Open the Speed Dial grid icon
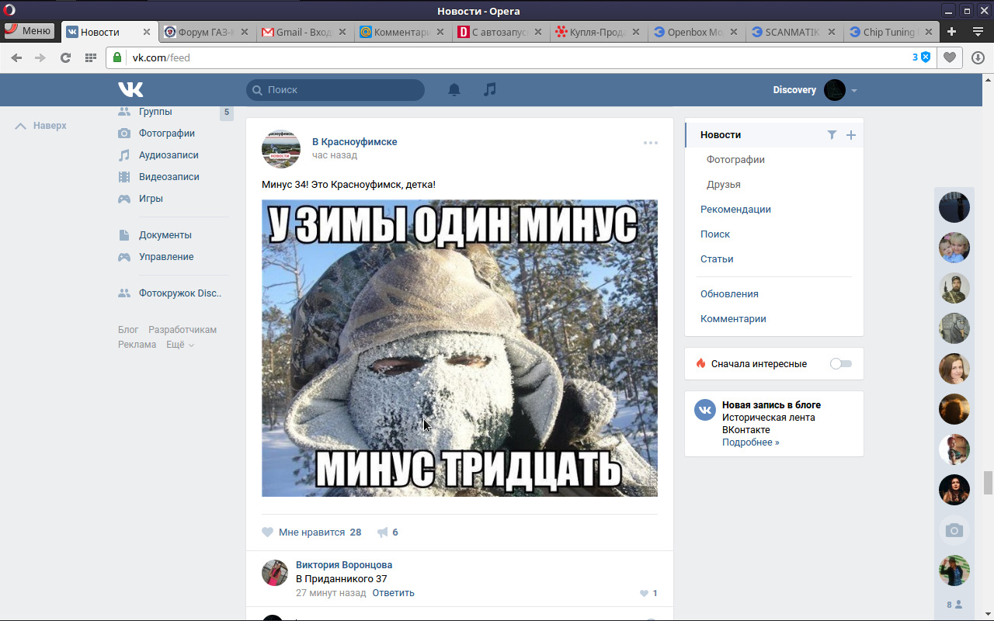Screen dimensions: 994x621 click(x=91, y=57)
